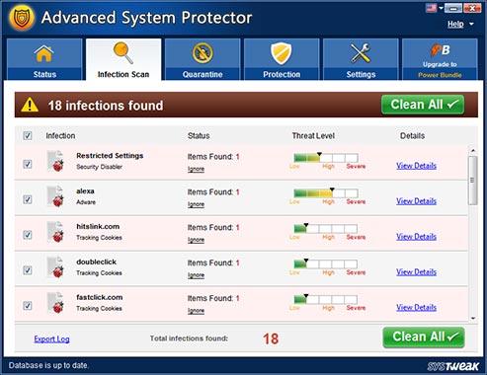Click the 'Database is up to date.' status text

tap(48, 365)
